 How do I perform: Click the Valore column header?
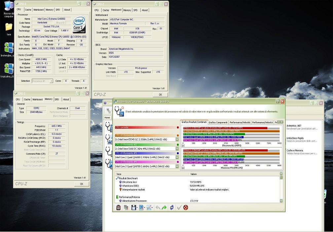234,174
